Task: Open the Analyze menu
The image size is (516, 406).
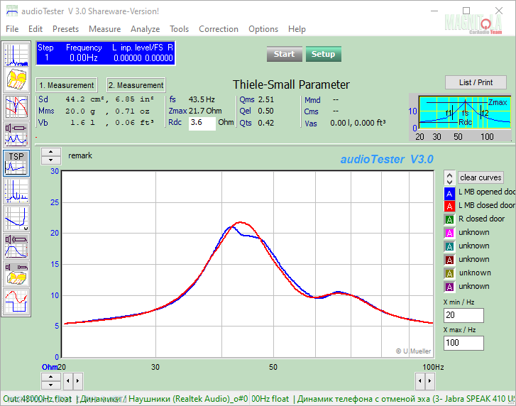Action: tap(145, 29)
